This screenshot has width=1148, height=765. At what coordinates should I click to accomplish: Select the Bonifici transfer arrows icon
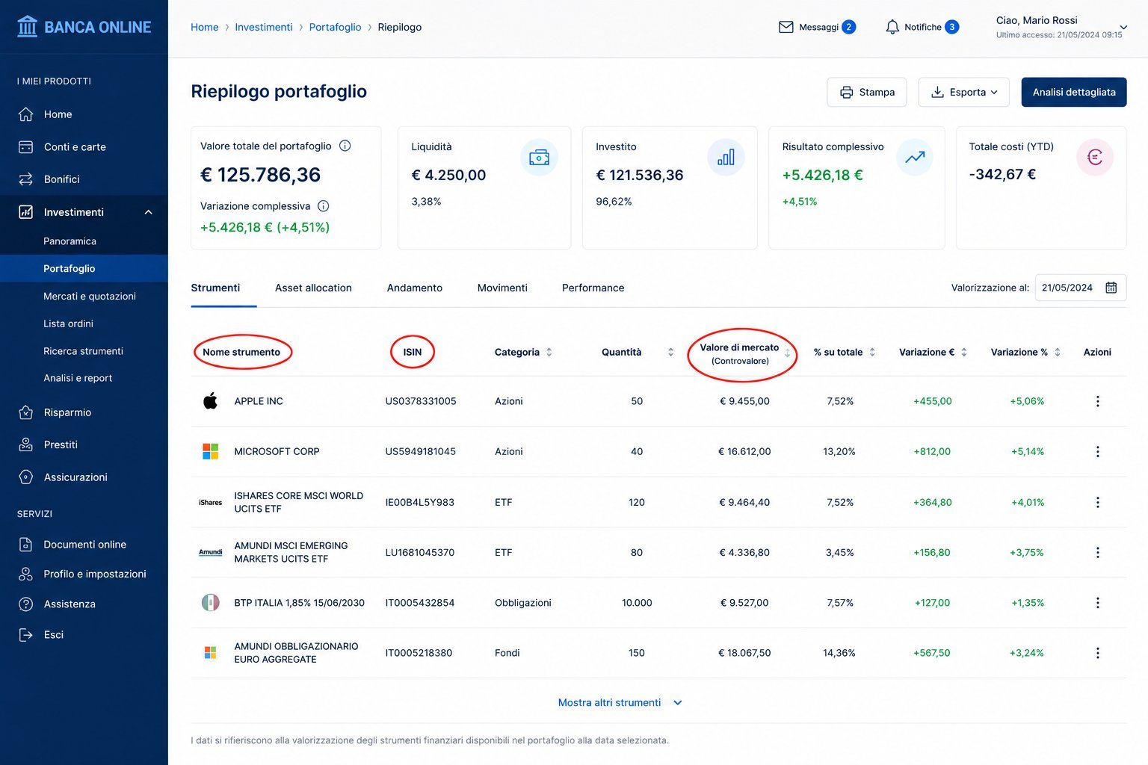click(x=25, y=179)
